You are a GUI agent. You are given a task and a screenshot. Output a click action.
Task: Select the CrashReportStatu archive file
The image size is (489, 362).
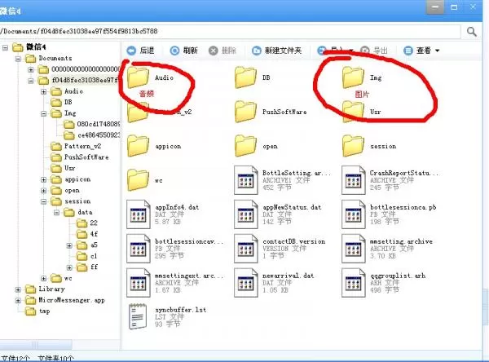coord(390,180)
